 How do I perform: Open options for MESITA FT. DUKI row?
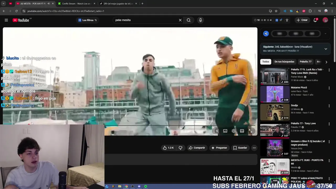point(329,160)
